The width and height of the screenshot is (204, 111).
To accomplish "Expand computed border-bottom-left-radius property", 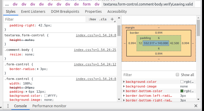I will click(x=124, y=96).
